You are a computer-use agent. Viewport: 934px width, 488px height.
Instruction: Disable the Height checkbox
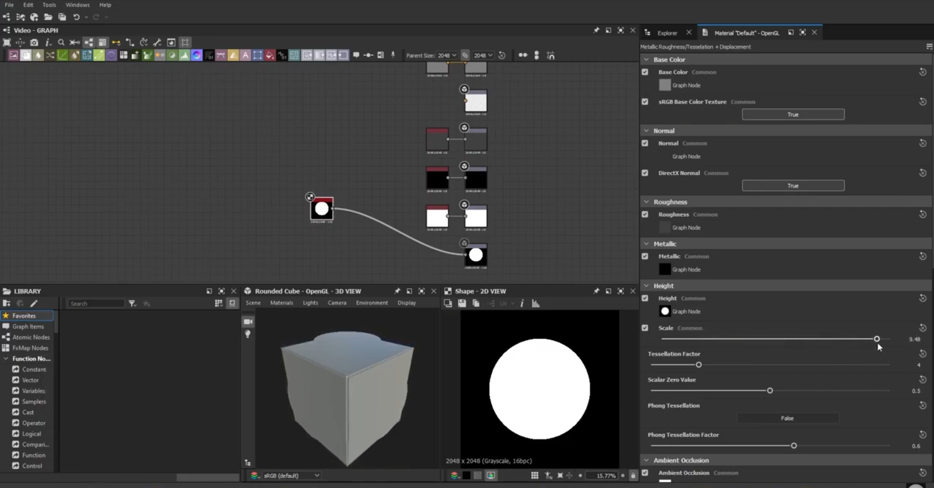[645, 298]
